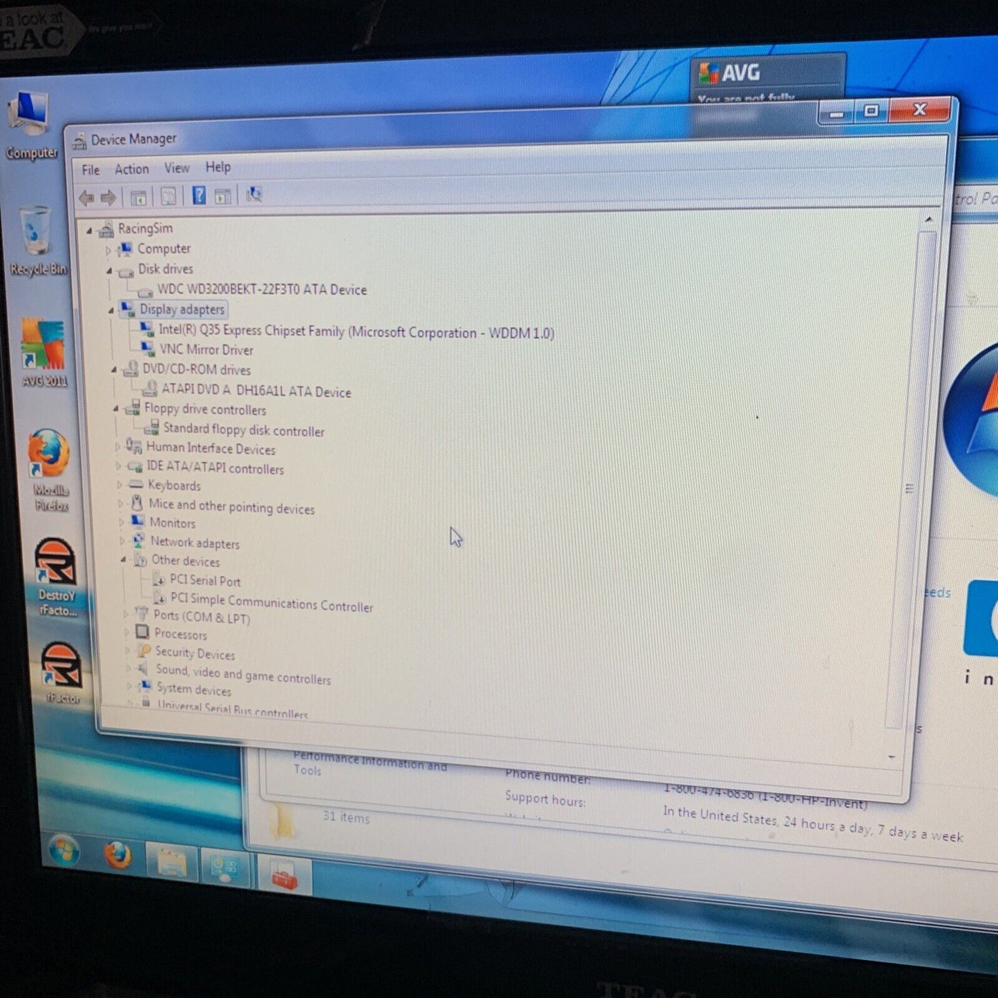Click the Properties toolbar icon
This screenshot has width=998, height=998.
click(x=168, y=197)
